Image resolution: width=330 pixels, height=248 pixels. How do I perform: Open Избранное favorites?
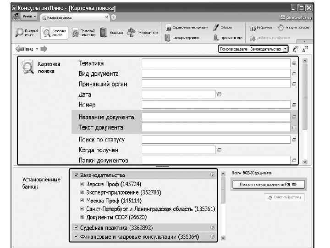tap(261, 28)
